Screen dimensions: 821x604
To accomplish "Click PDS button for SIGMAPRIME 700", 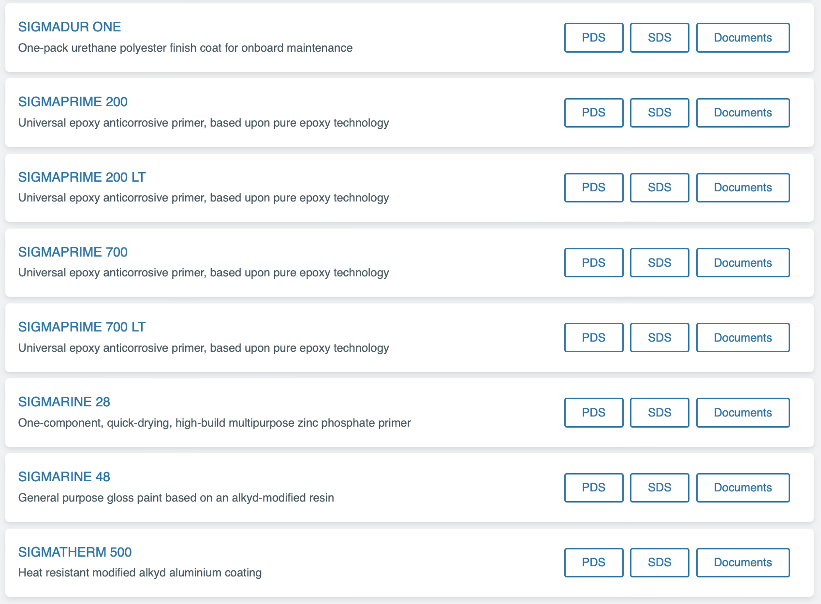I will (593, 263).
